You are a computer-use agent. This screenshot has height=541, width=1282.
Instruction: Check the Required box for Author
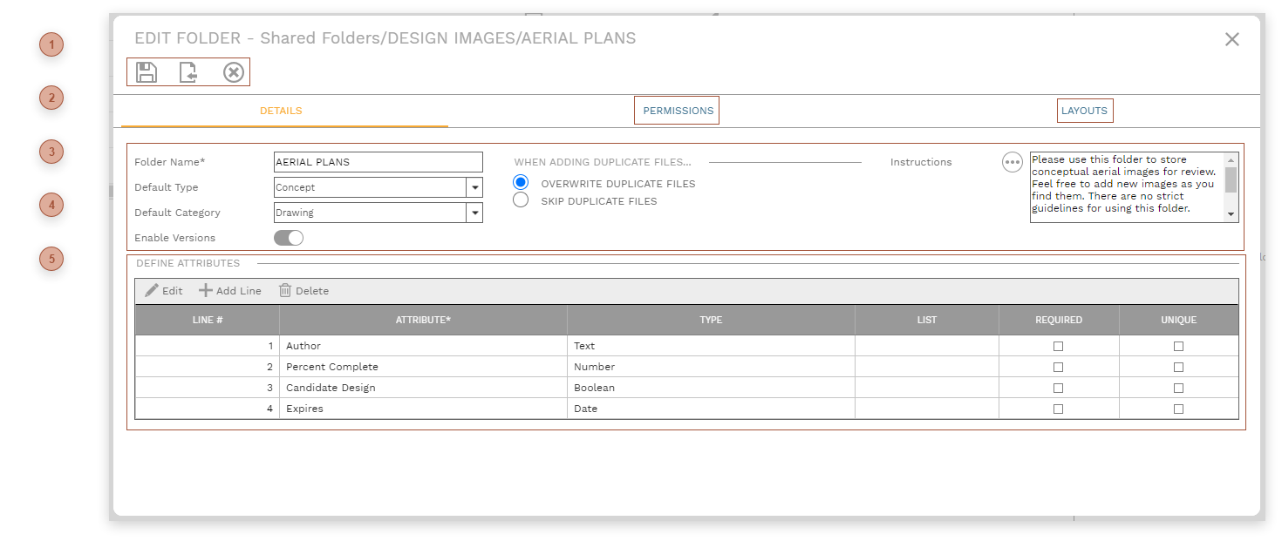[1059, 345]
